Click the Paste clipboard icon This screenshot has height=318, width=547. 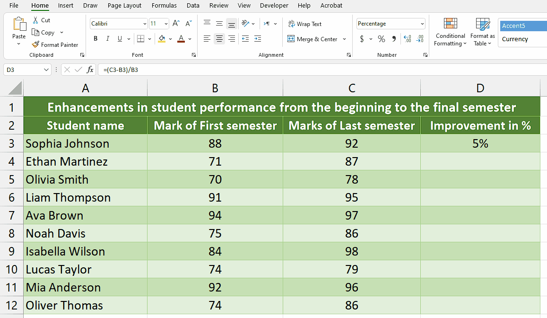pos(19,24)
